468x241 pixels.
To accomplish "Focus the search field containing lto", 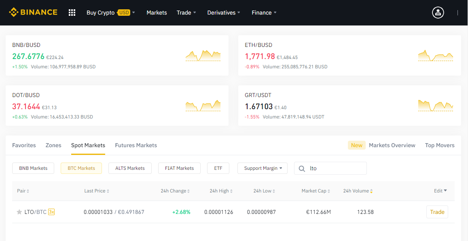I will 330,168.
